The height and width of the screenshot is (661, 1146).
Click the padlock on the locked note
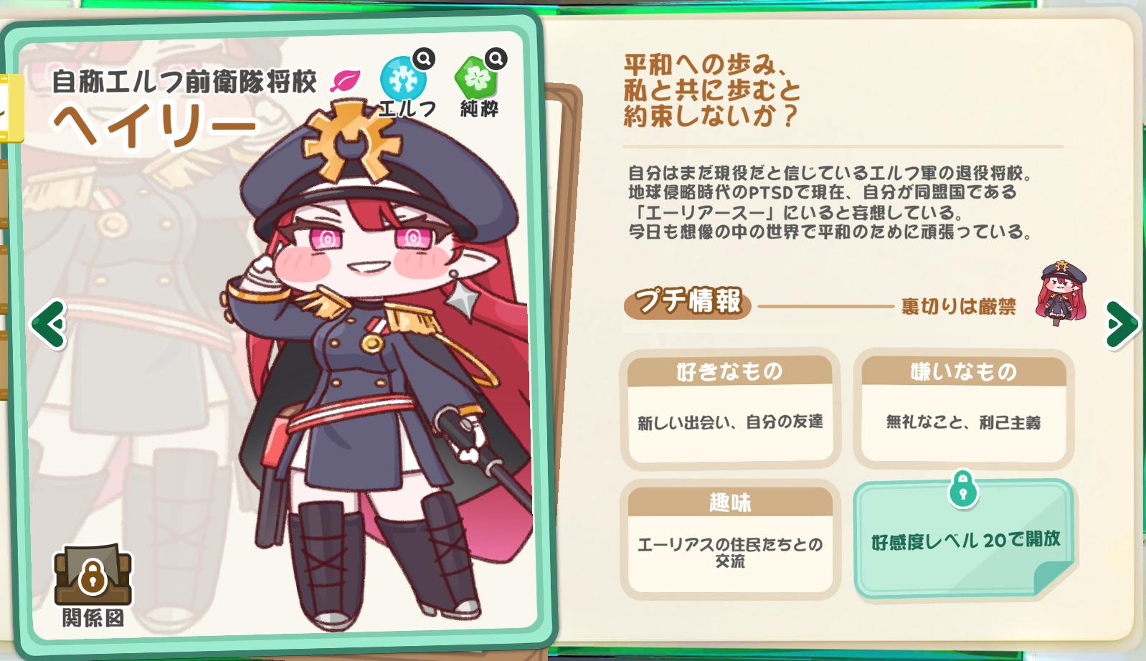963,490
